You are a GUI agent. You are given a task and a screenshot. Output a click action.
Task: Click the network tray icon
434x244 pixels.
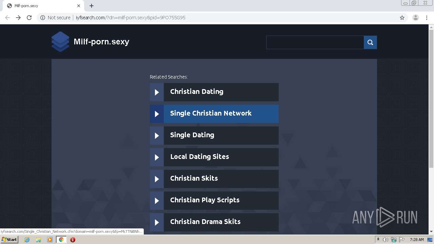click(394, 240)
